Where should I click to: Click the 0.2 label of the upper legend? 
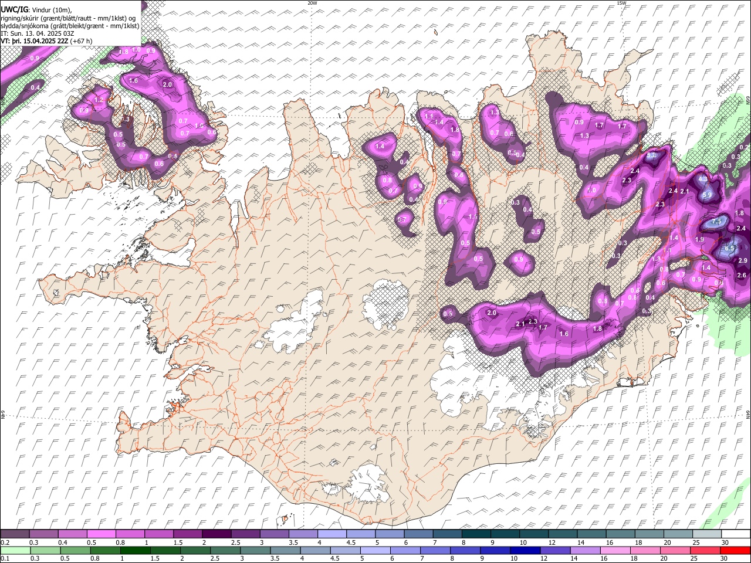click(x=5, y=542)
